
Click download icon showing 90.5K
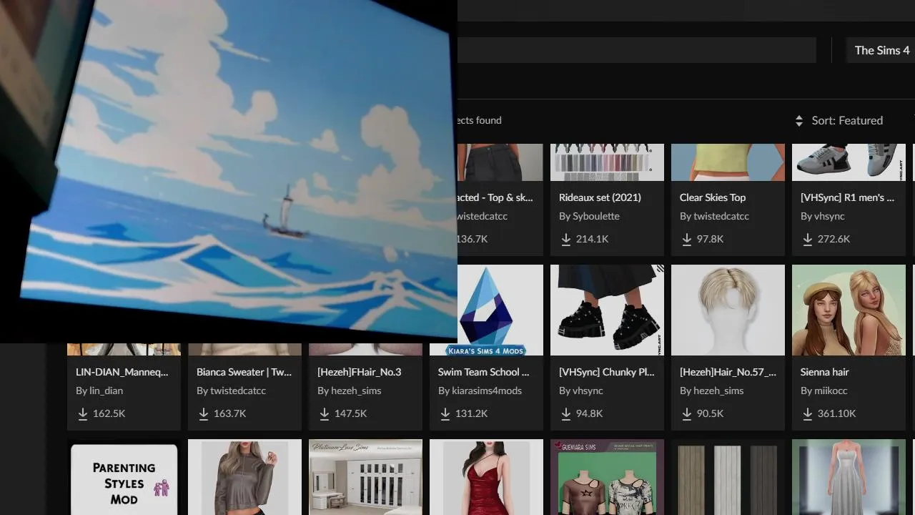coord(687,413)
